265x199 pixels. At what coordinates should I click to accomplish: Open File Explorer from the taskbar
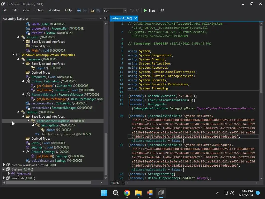138,193
